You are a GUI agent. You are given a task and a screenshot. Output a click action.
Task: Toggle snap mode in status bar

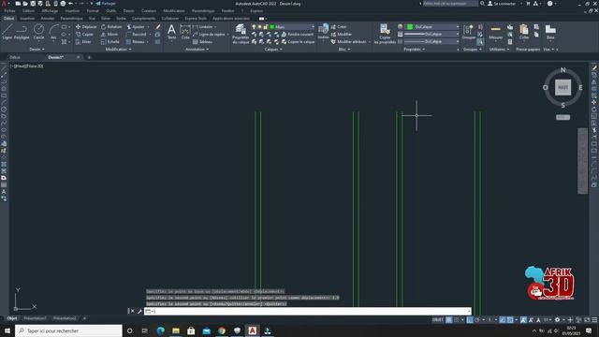click(457, 320)
